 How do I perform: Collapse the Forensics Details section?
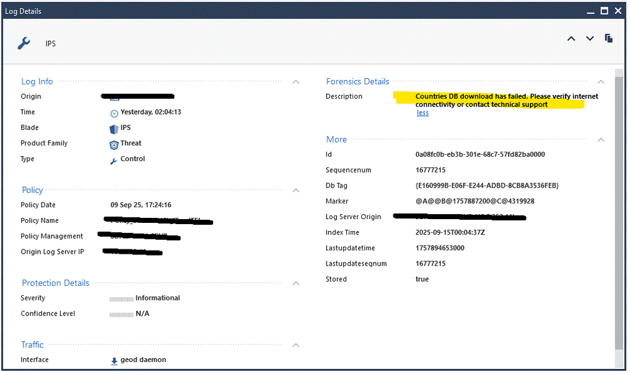[600, 82]
